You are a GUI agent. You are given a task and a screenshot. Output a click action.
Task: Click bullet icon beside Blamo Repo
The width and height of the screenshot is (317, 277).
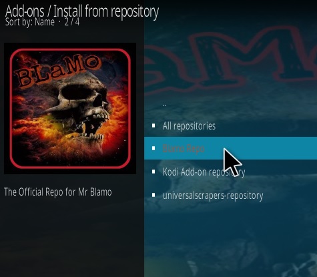[x=153, y=148]
